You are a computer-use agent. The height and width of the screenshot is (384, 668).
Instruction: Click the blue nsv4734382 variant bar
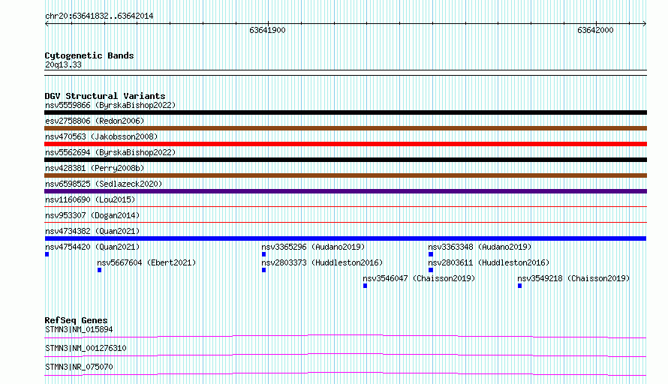coord(345,238)
